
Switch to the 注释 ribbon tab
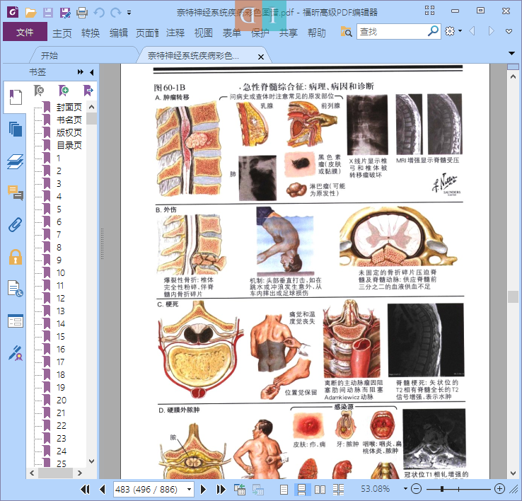[x=175, y=33]
